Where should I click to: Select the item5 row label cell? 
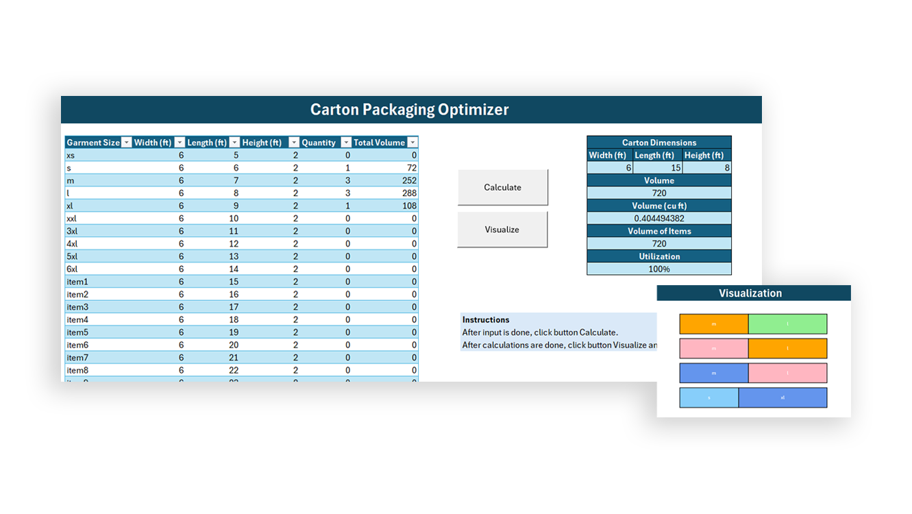[99, 332]
